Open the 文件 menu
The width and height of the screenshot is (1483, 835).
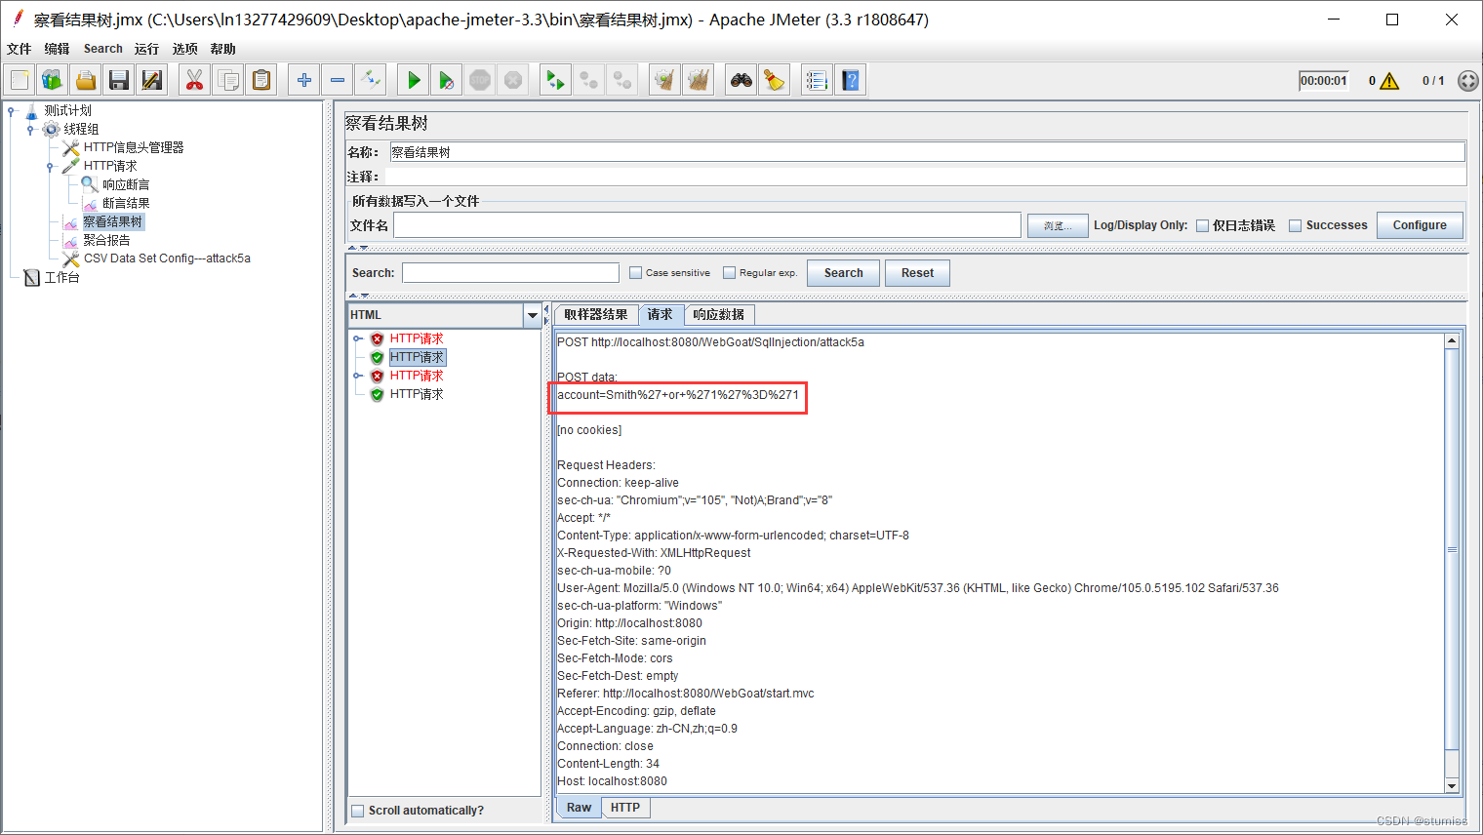pyautogui.click(x=20, y=49)
